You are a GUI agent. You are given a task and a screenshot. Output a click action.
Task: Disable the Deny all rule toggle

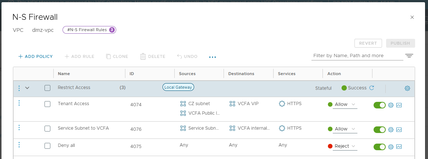[379, 147]
